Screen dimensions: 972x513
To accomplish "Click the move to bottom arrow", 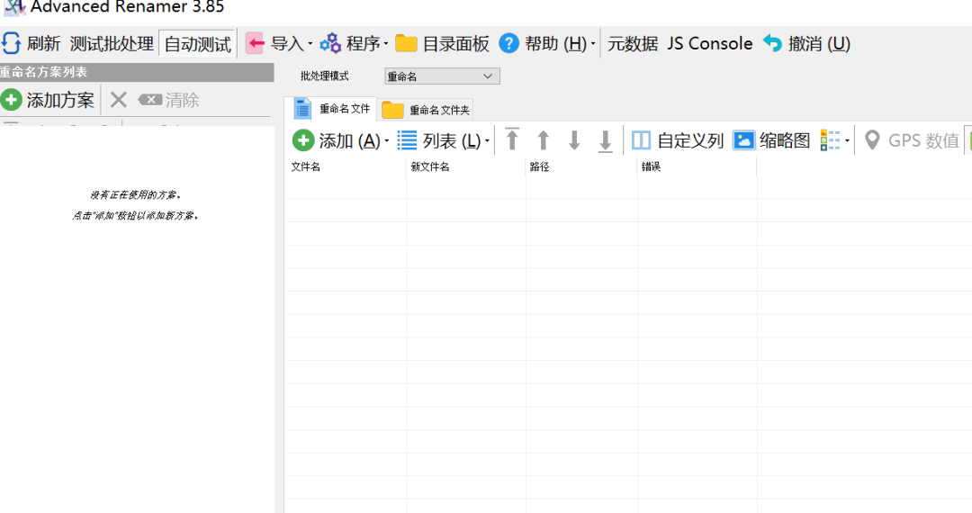I will point(605,140).
